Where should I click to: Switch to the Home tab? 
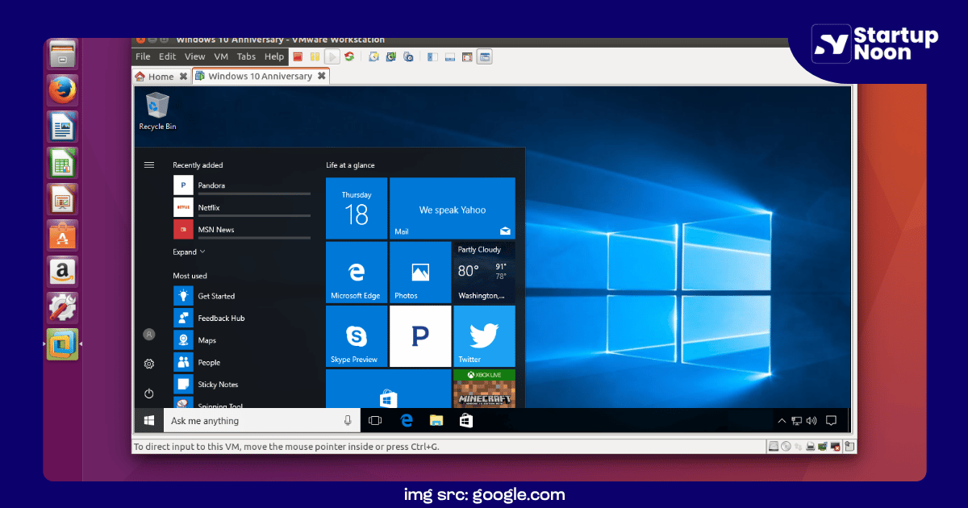point(161,77)
